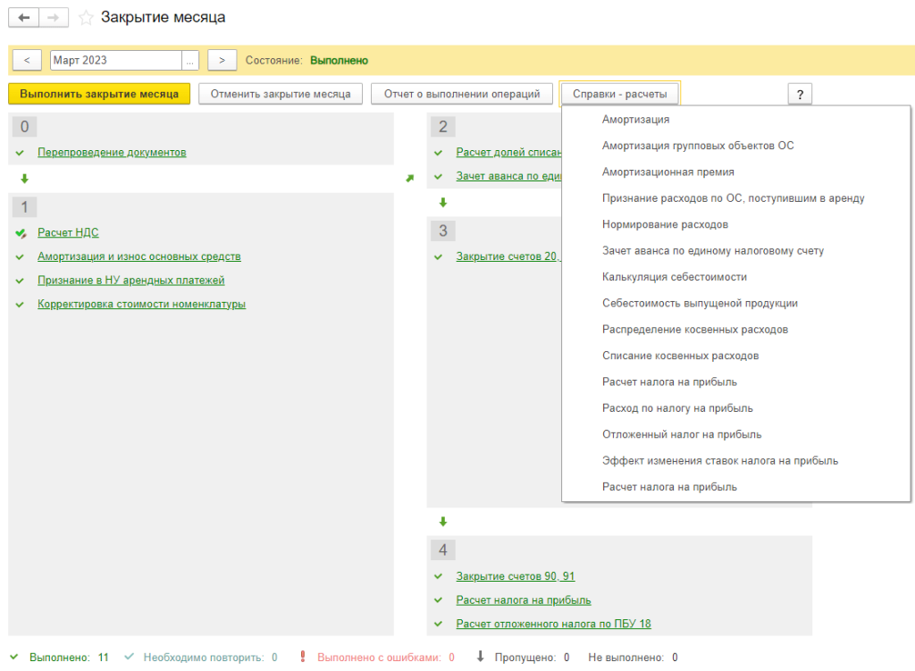Click red exclamation icon for errors

point(303,657)
